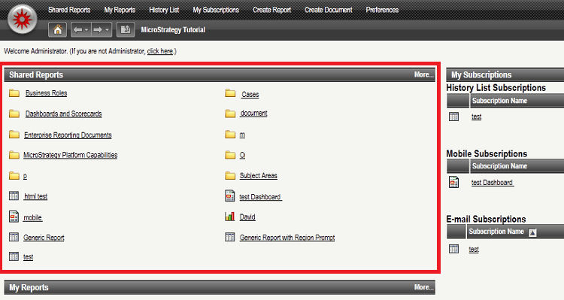This screenshot has width=564, height=300.
Task: Open Dashboards and Scorecards link
Action: tap(64, 114)
